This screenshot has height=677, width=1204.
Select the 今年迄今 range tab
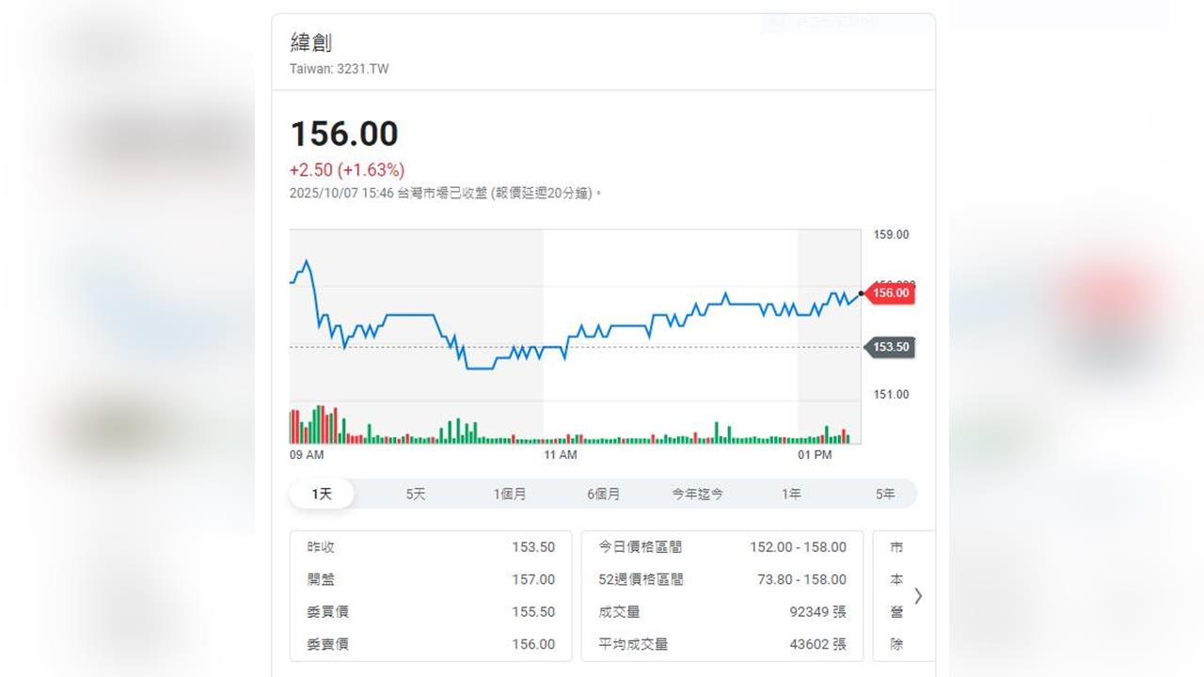tap(697, 494)
